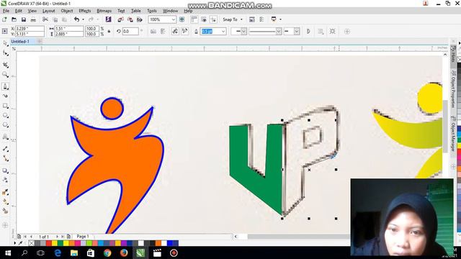Screen dimensions: 461x259
Task: Select the Text tool in toolbox
Action: coord(5,137)
